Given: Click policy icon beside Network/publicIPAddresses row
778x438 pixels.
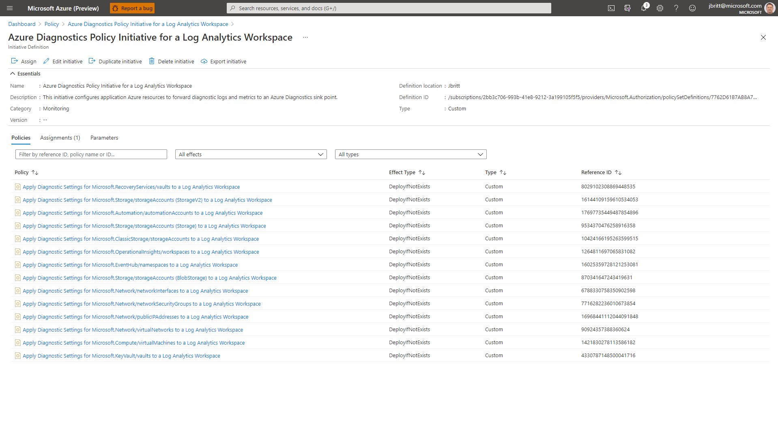Looking at the screenshot, I should pyautogui.click(x=18, y=317).
